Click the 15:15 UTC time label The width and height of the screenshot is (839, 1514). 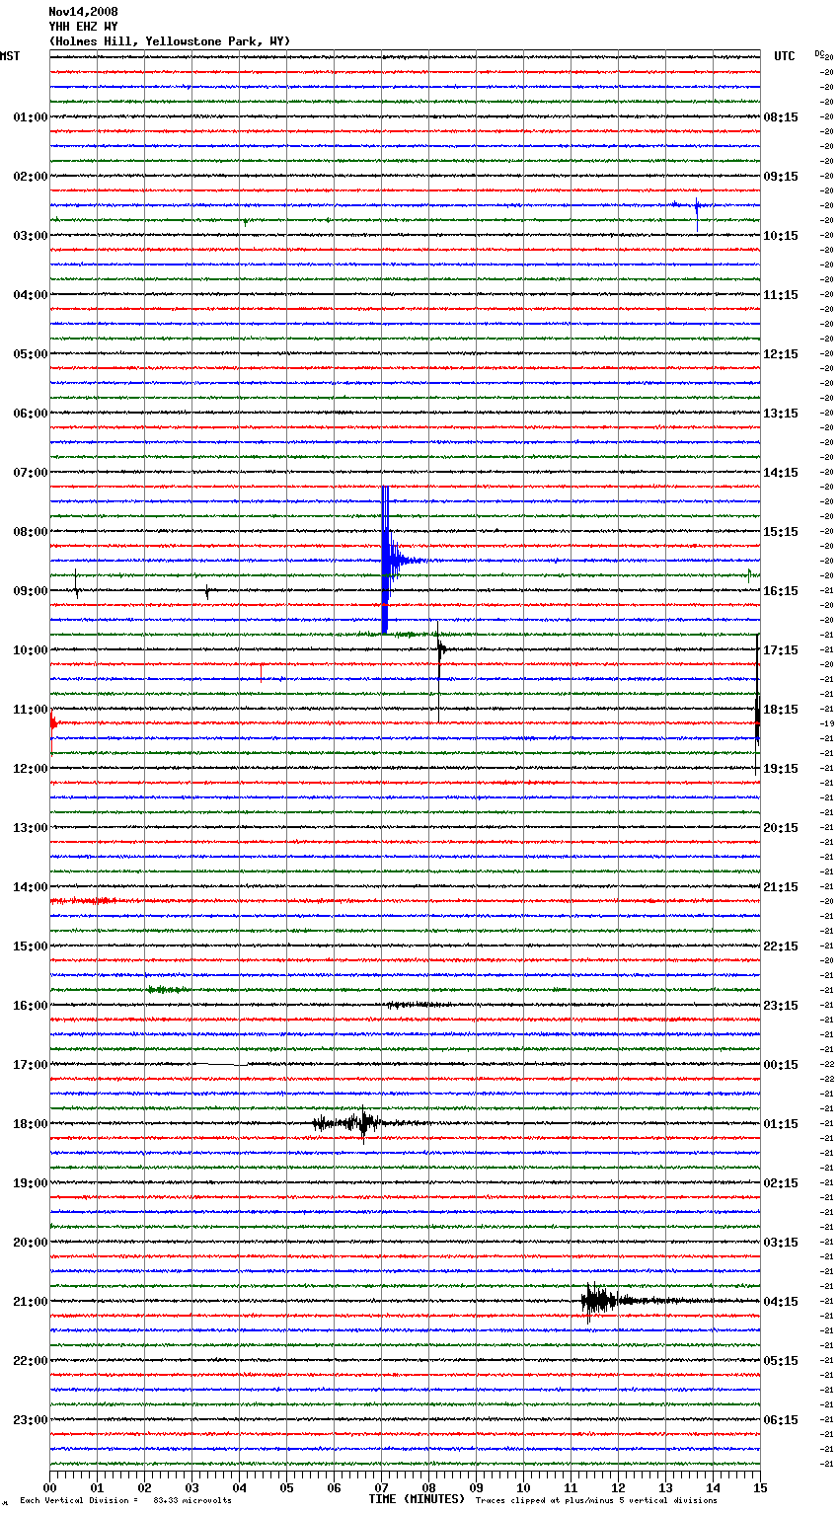tap(781, 532)
